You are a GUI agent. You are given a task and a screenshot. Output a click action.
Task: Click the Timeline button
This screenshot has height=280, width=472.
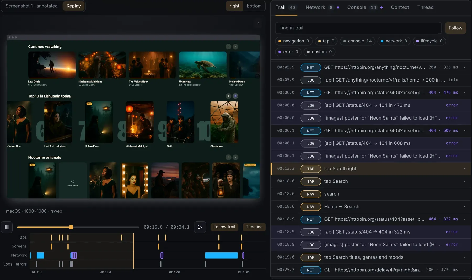[x=254, y=227]
